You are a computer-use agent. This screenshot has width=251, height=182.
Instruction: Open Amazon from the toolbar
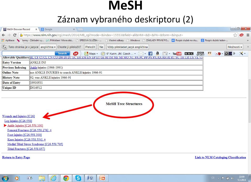[x=157, y=53]
